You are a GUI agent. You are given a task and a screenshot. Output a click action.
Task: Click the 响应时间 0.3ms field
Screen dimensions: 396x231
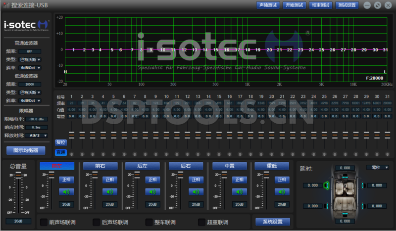coord(36,127)
